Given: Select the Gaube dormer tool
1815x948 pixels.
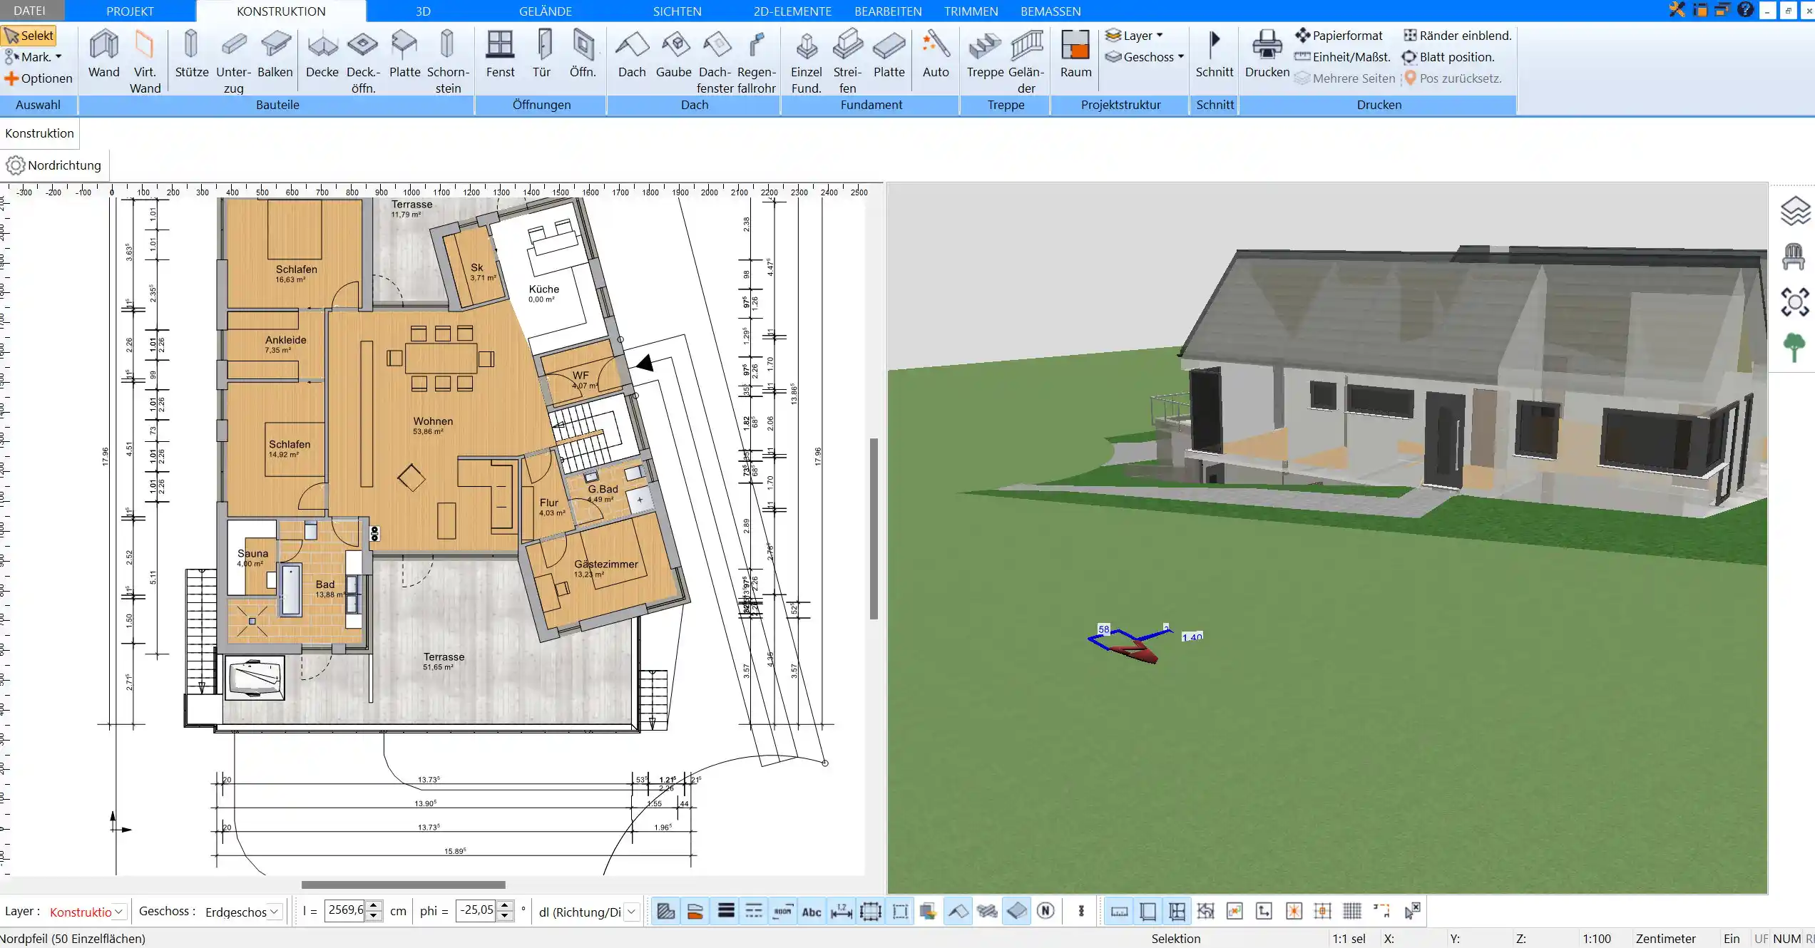Looking at the screenshot, I should click(674, 54).
